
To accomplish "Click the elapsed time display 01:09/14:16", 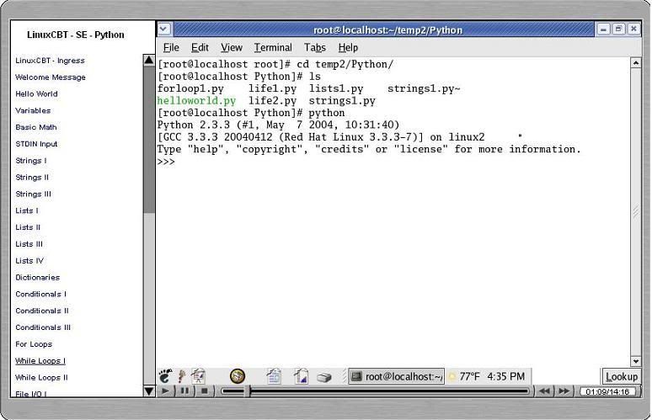I will coord(607,391).
